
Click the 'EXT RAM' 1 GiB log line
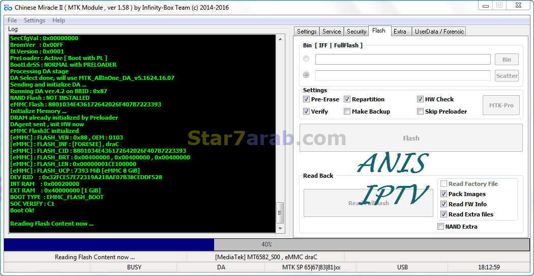click(x=55, y=190)
